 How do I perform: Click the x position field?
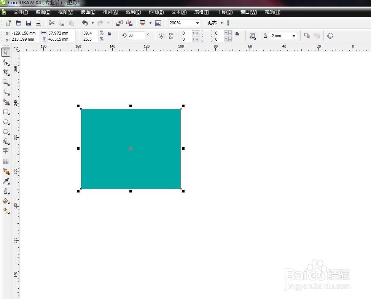click(x=25, y=33)
